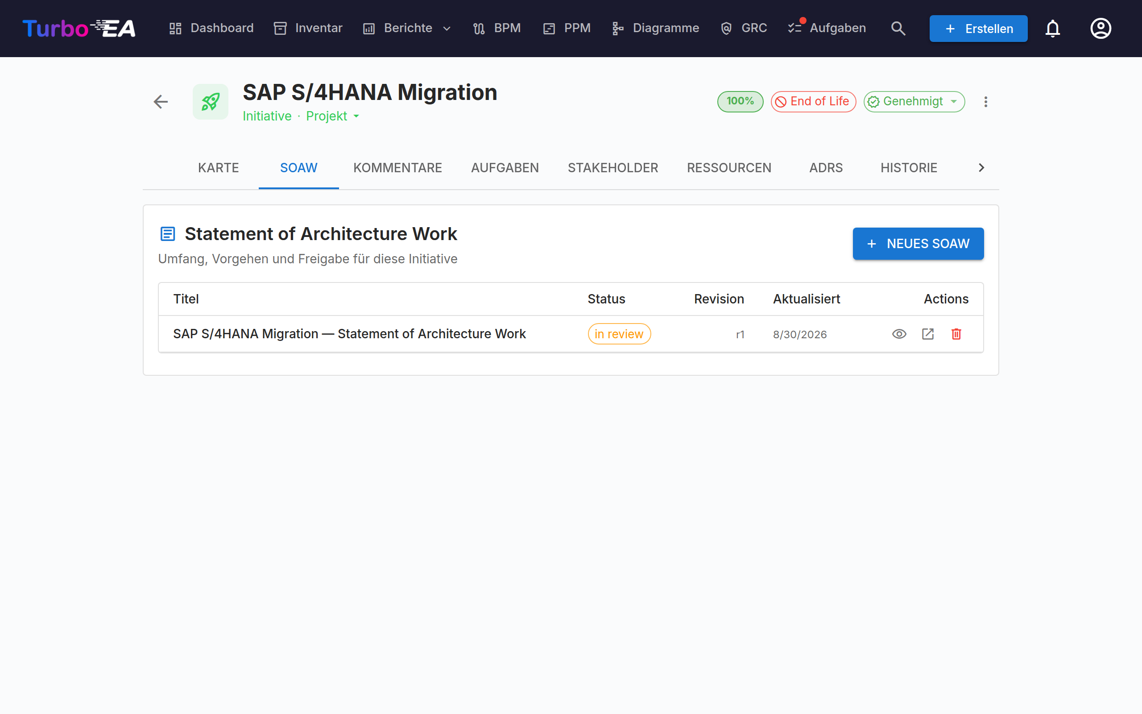Go back using the left arrow

click(161, 102)
